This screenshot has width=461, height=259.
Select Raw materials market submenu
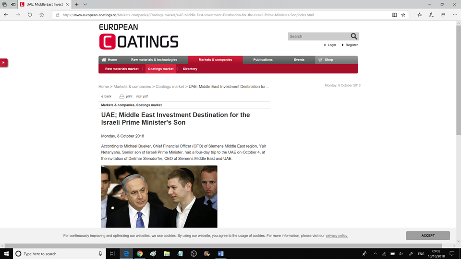pyautogui.click(x=121, y=69)
